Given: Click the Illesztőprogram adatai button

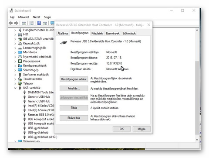Looking at the screenshot, I should (74, 79).
